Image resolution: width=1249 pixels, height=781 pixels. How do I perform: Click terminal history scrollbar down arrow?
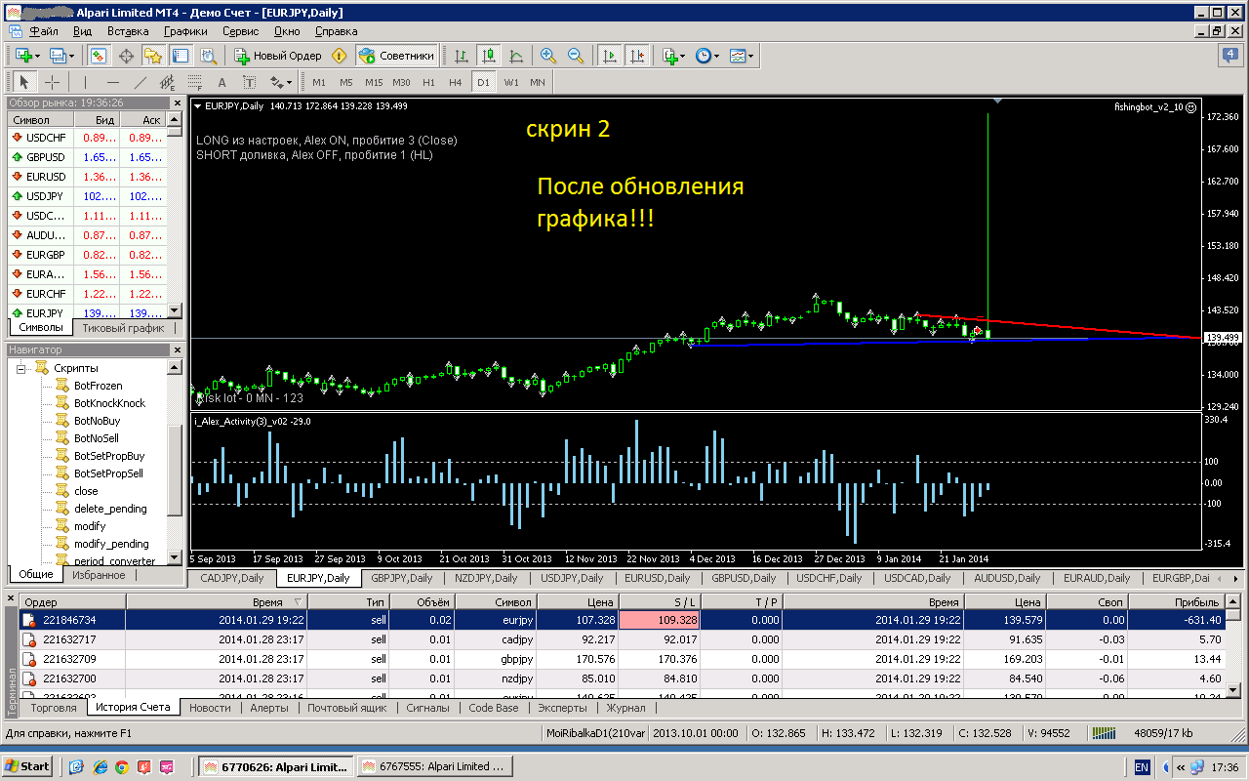(1233, 691)
